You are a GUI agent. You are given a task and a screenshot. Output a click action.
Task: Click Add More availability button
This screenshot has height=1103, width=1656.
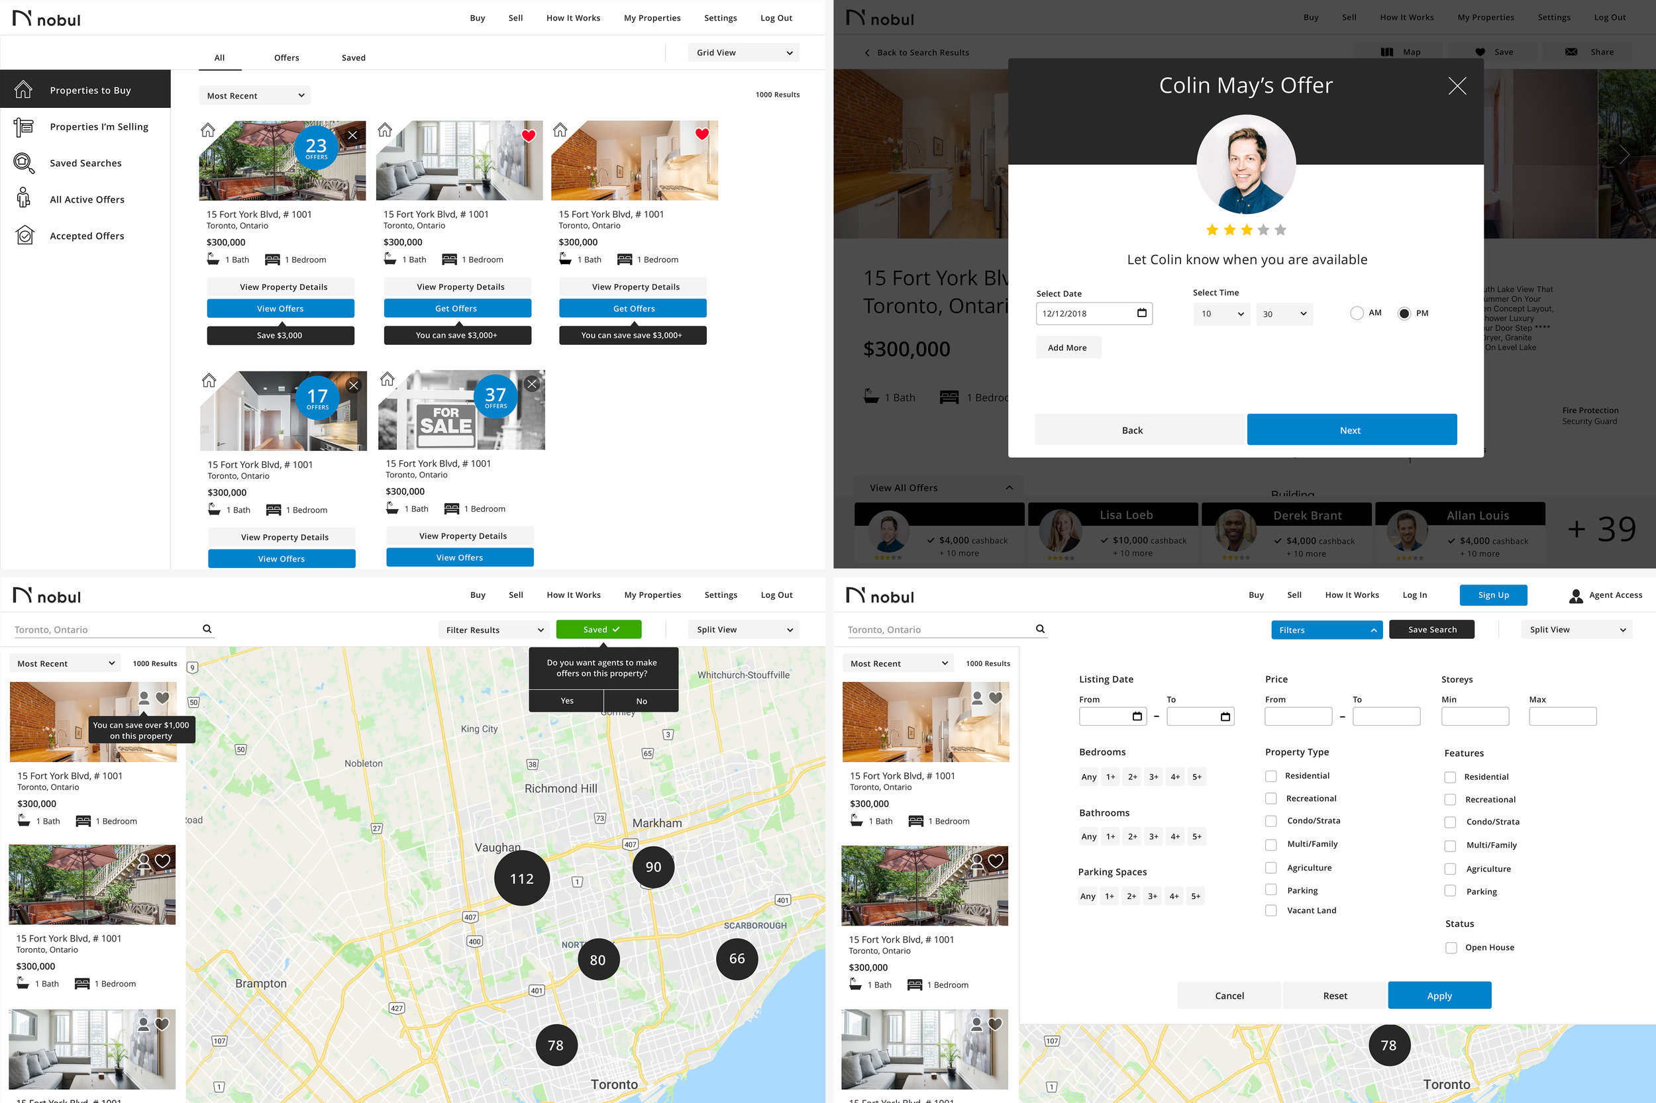1068,348
